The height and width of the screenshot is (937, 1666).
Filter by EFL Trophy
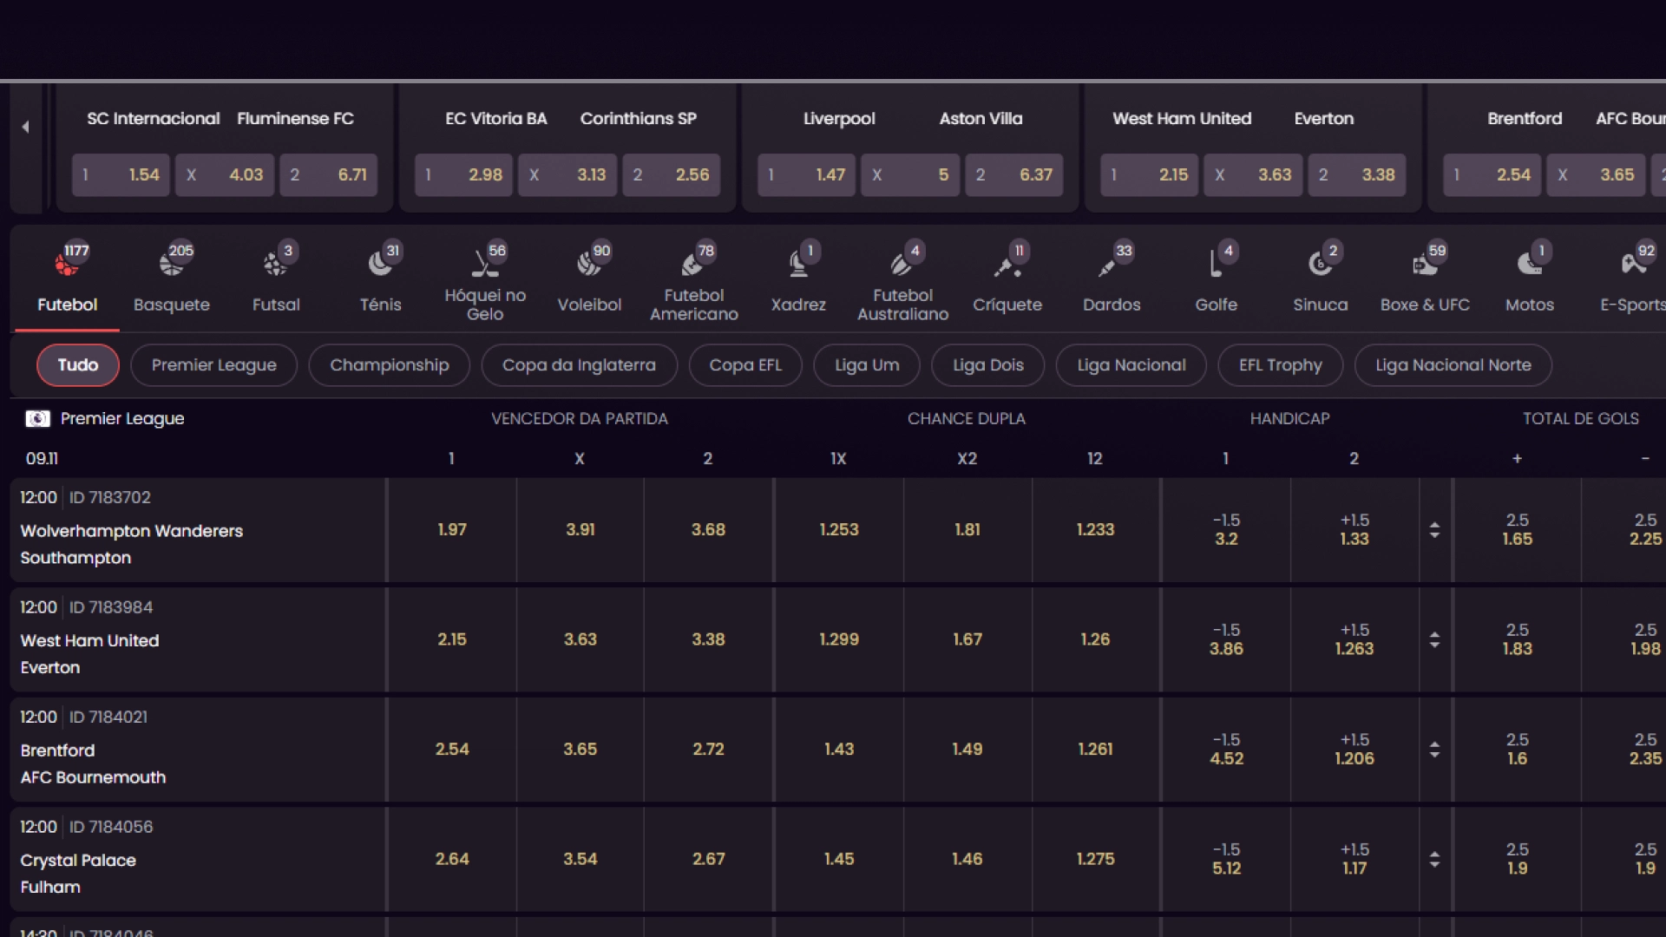point(1281,365)
